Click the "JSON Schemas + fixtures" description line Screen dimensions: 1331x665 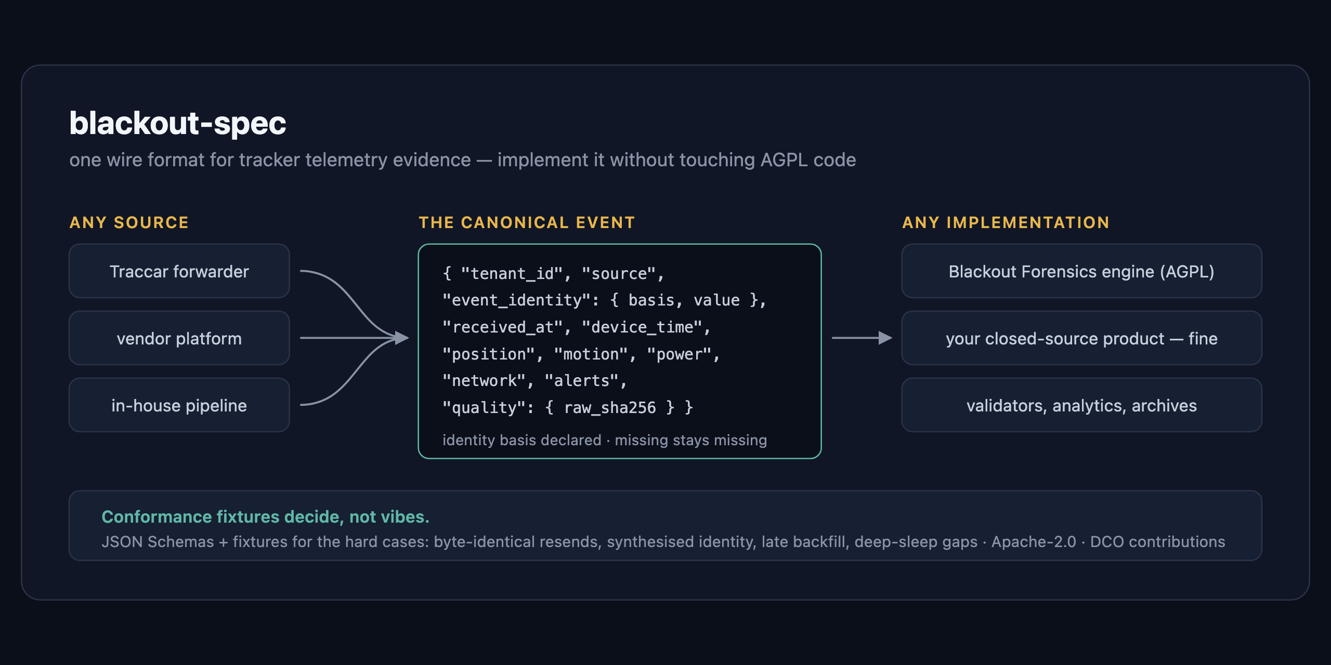coord(663,542)
